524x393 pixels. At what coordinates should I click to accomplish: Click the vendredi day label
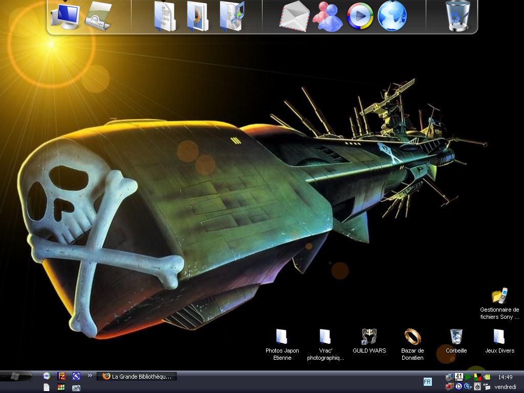coord(505,387)
